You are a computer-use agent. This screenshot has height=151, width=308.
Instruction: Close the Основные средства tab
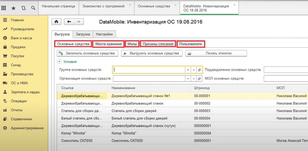(x=175, y=5)
